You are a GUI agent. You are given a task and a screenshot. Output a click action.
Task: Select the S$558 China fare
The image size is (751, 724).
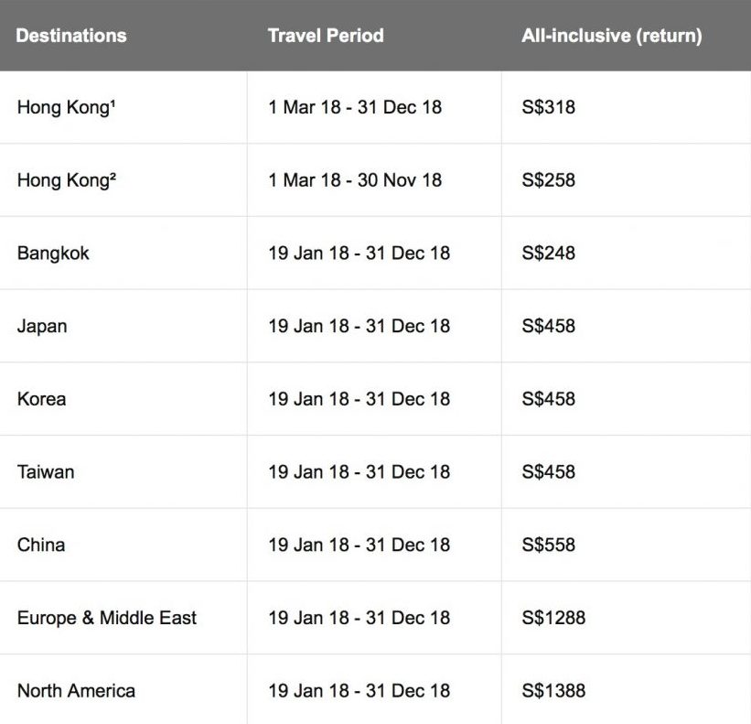click(549, 545)
